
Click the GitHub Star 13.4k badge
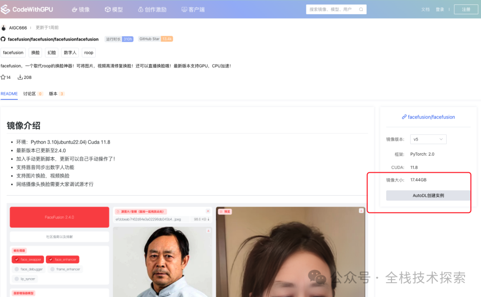pyautogui.click(x=155, y=39)
